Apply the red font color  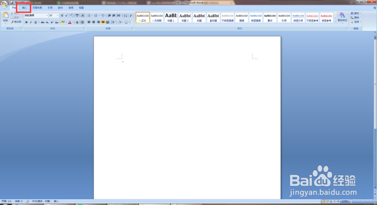[70, 22]
